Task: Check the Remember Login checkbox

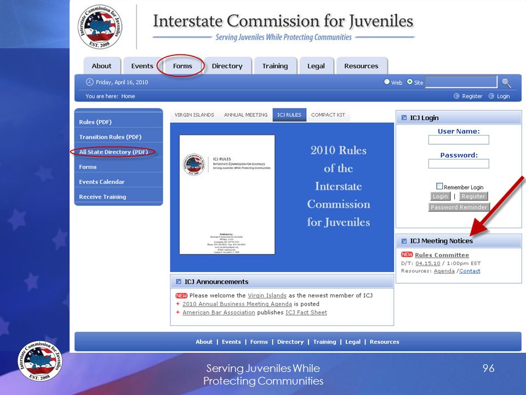Action: pos(439,186)
